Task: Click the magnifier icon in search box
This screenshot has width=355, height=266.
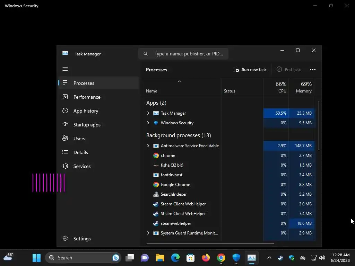Action: pos(146,54)
